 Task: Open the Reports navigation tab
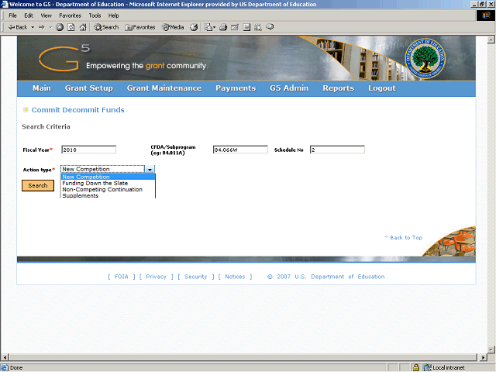point(338,88)
